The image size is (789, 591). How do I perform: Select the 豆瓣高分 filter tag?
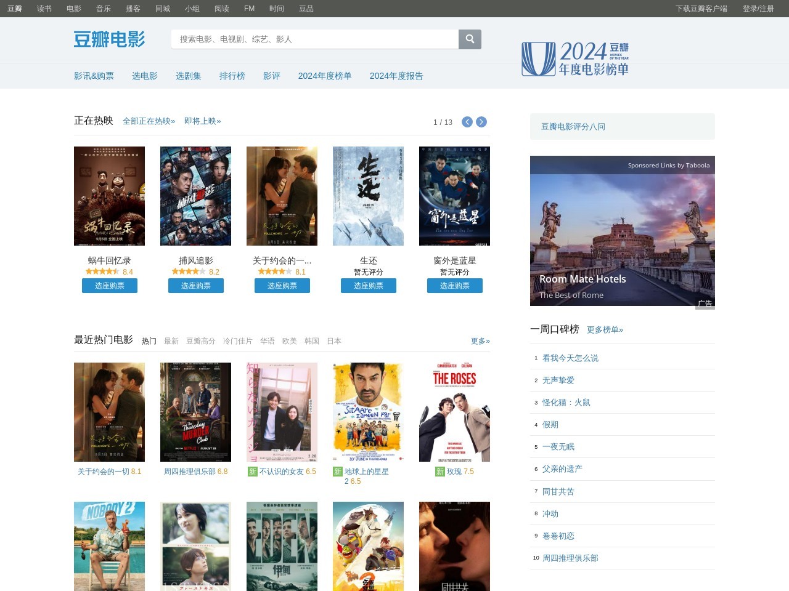pos(201,341)
